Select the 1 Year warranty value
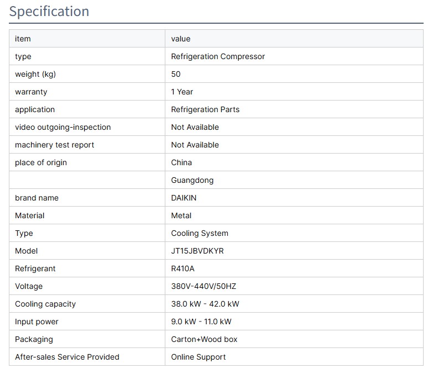433x374 pixels. 182,92
